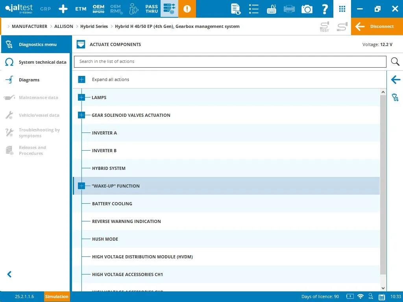This screenshot has width=403, height=302.
Task: Open the on-screen keyboard icon
Action: pos(272,9)
